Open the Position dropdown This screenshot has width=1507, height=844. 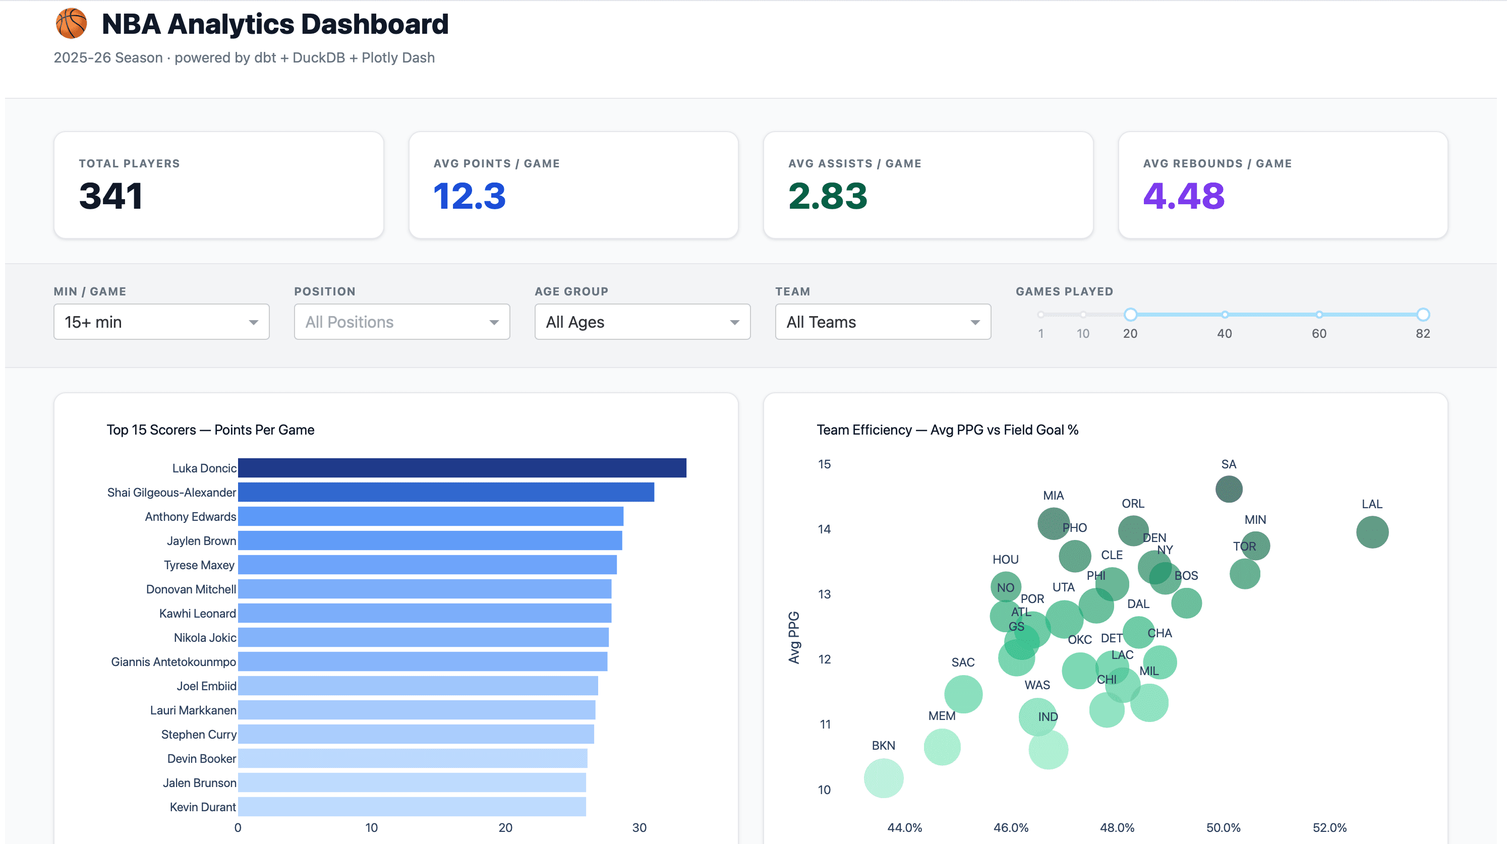402,322
